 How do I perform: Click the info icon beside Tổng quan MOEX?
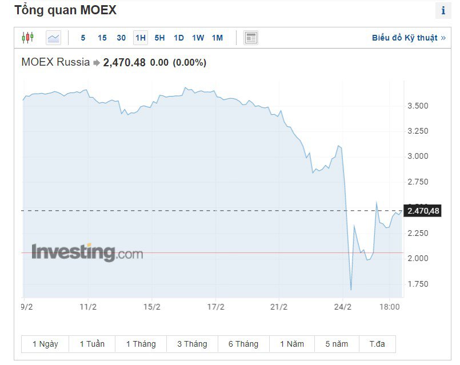point(444,10)
